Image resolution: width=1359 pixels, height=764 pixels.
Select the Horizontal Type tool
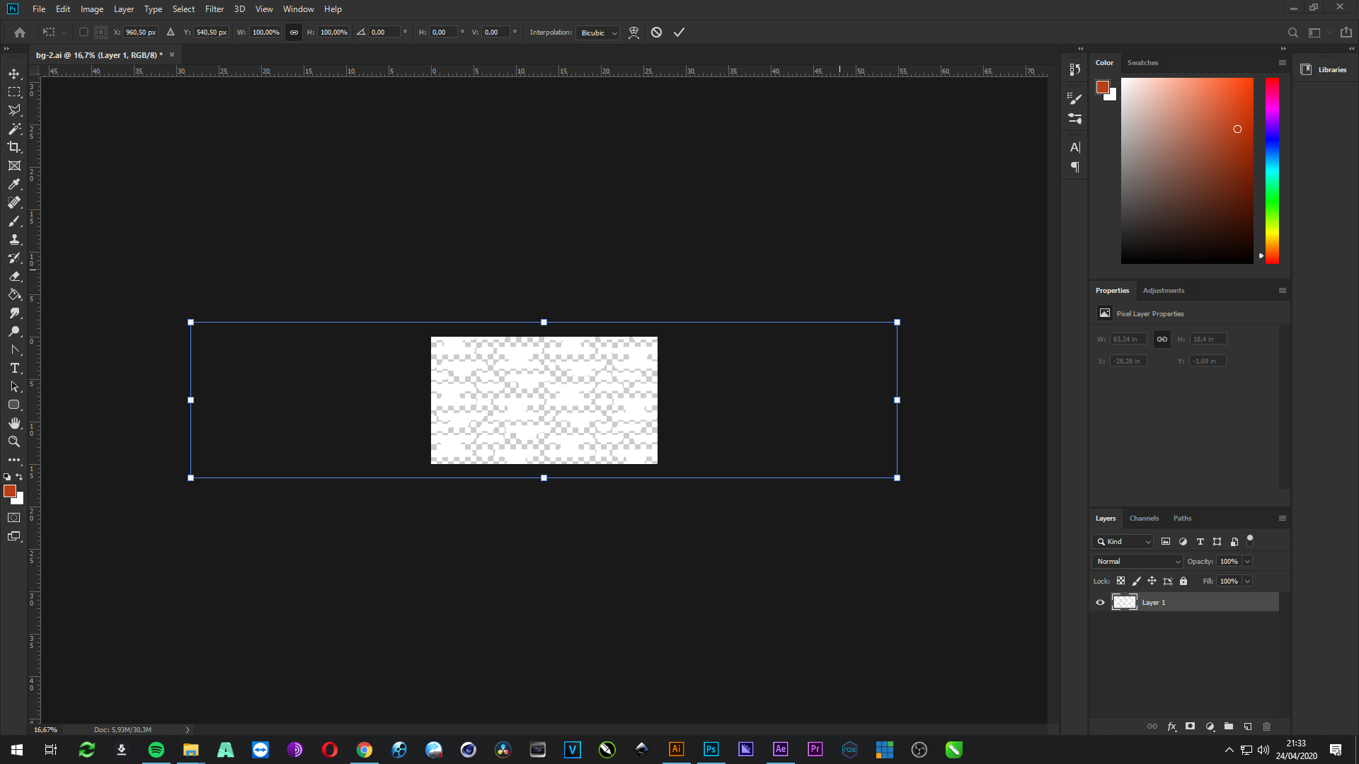click(14, 368)
